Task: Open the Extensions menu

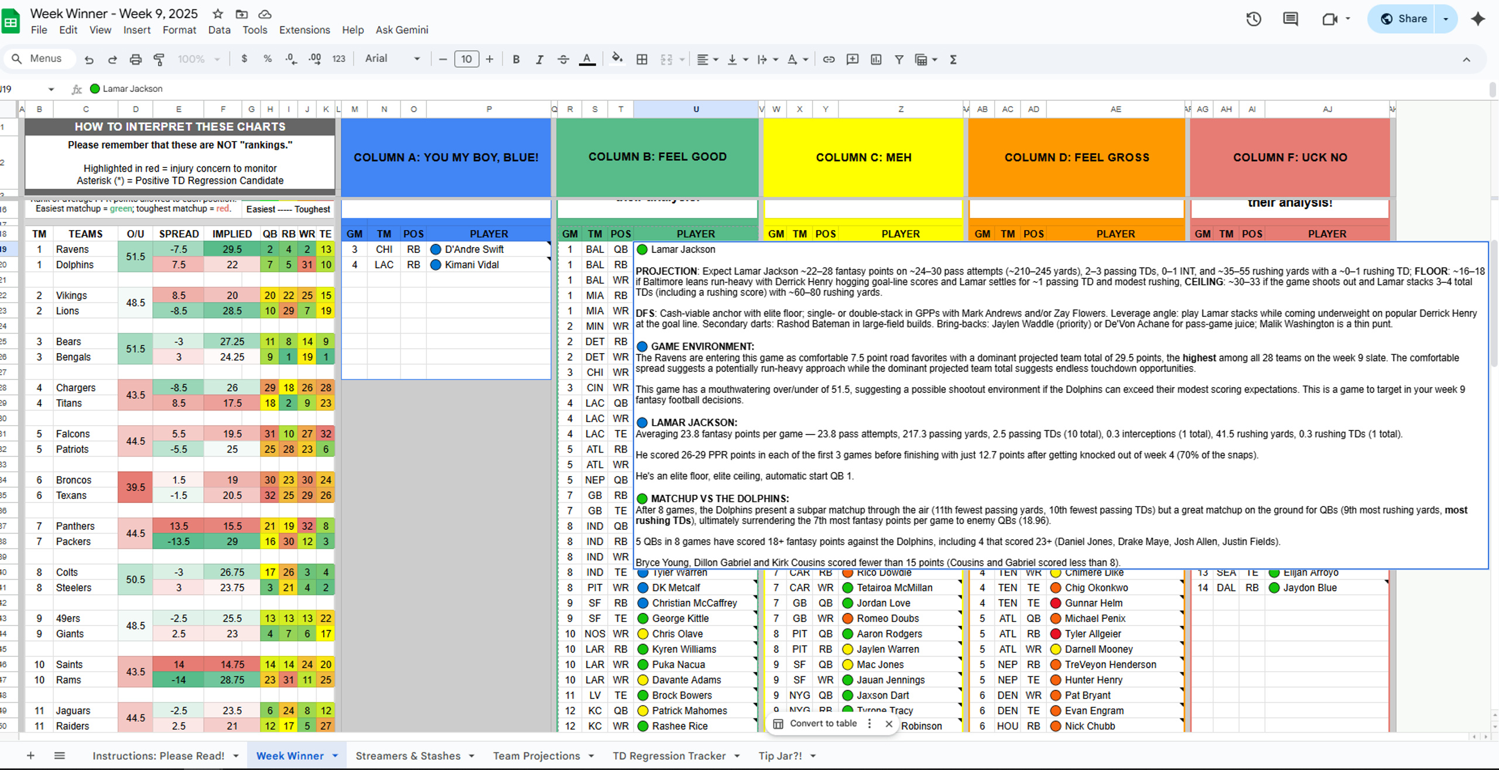Action: [304, 30]
